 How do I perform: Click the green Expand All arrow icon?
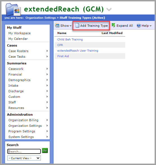click(114, 25)
